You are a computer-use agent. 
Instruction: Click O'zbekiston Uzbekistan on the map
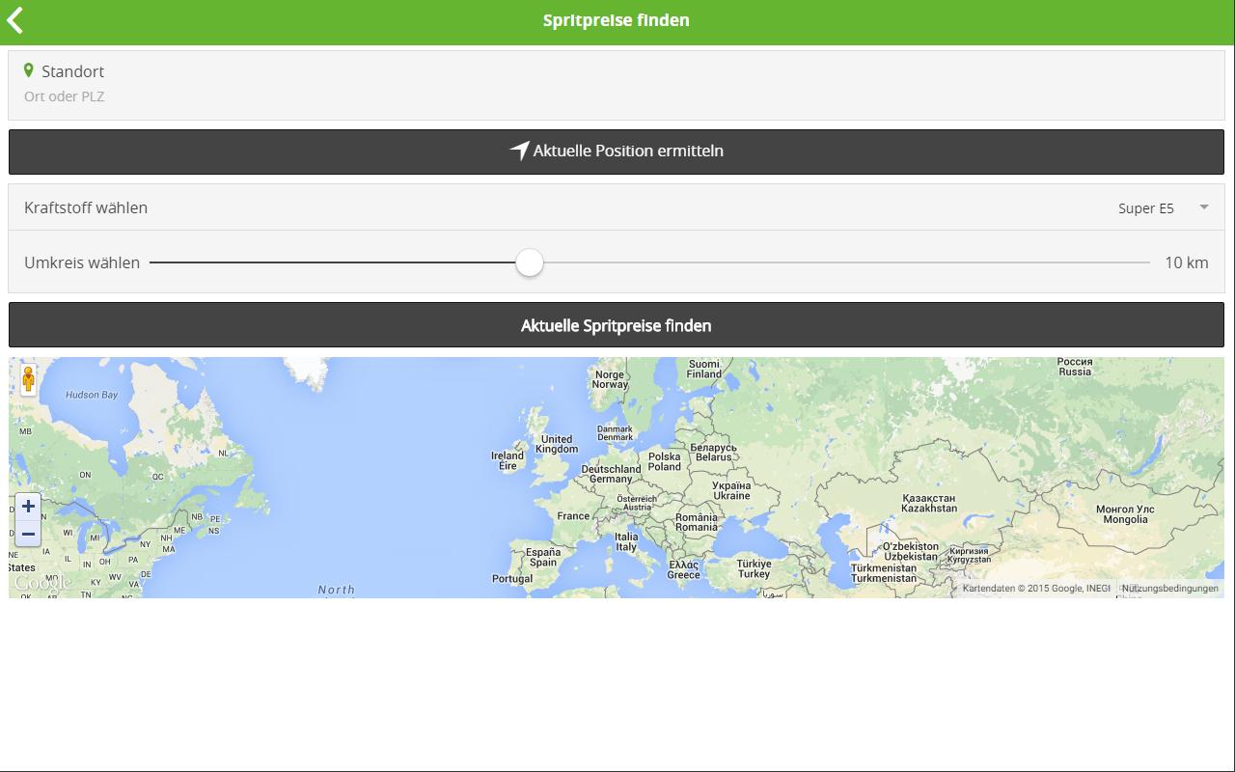click(x=911, y=551)
